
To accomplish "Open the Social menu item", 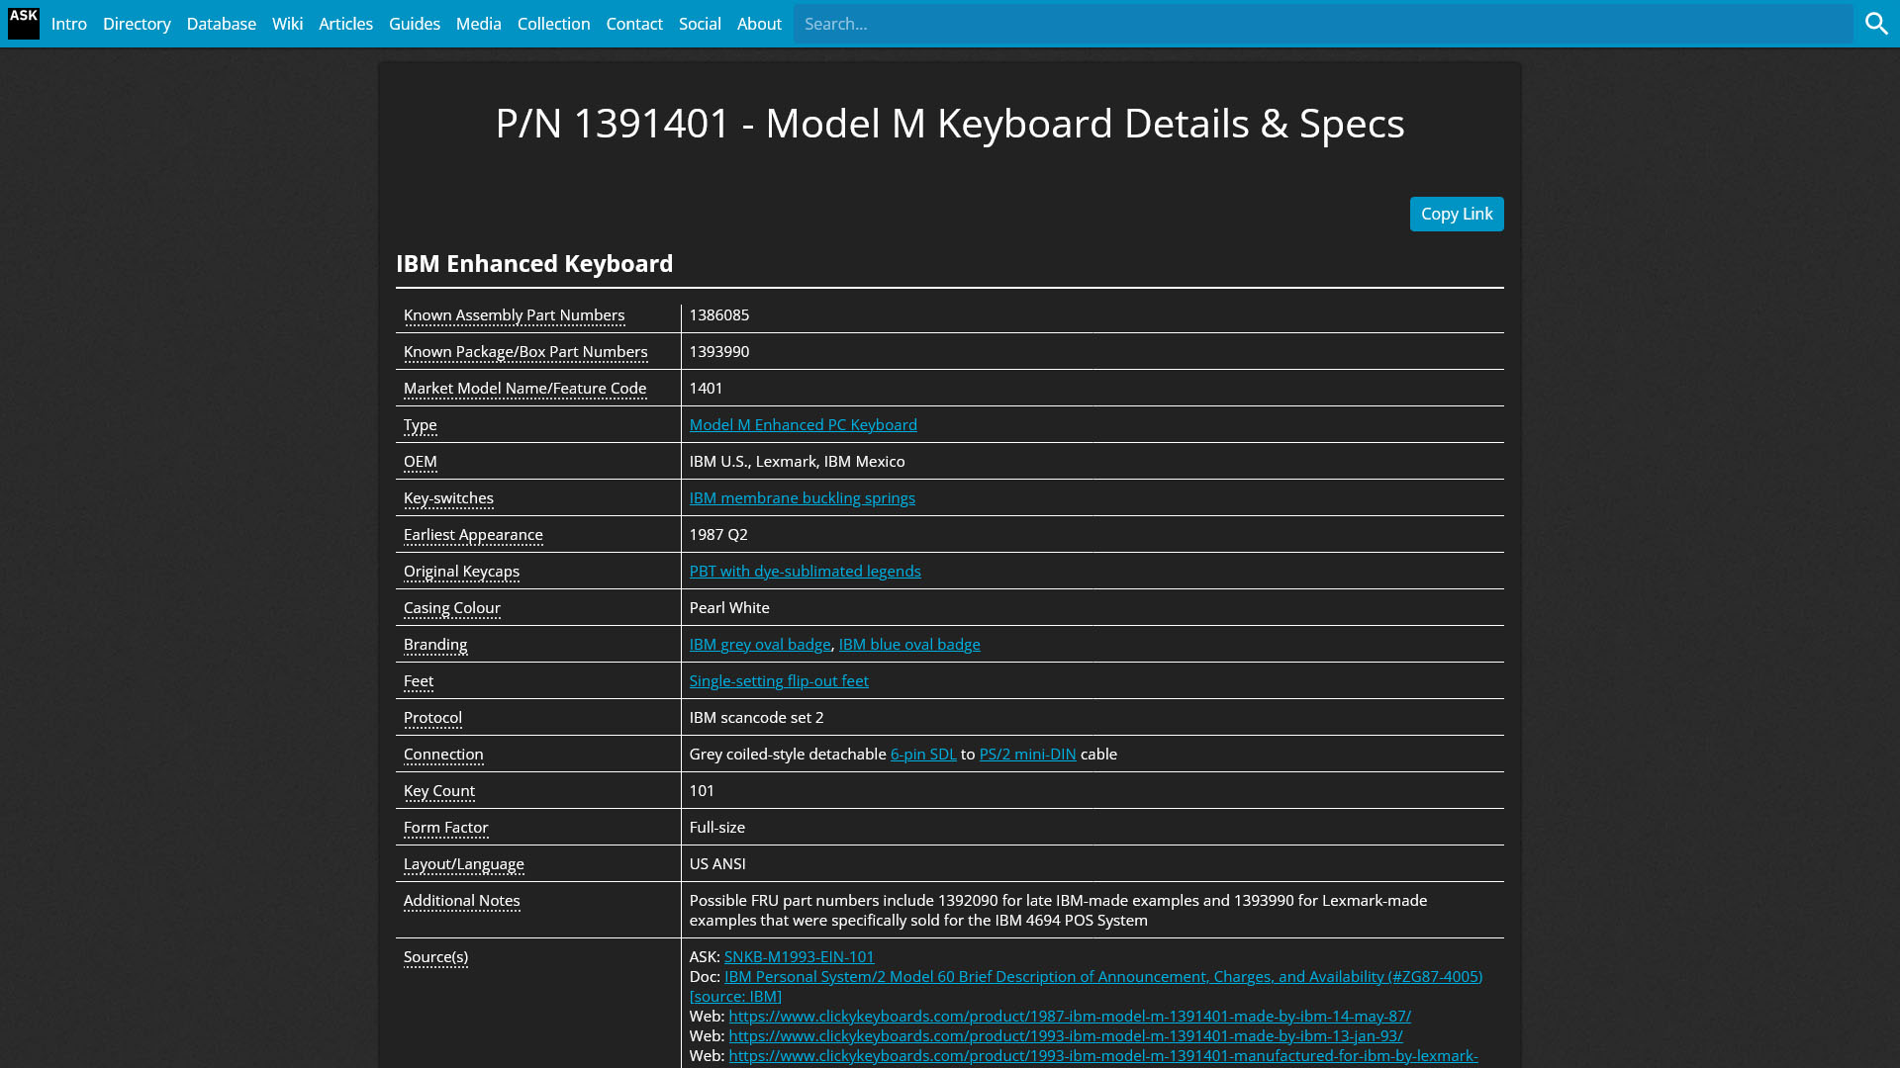I will coord(700,24).
